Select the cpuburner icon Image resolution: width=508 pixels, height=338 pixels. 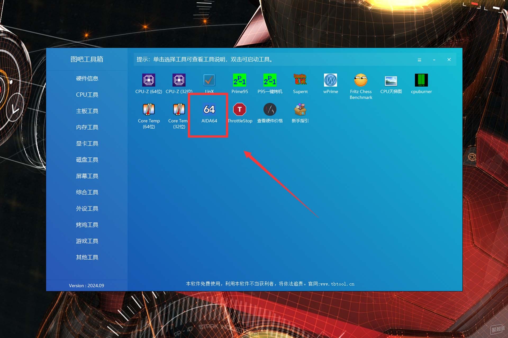click(x=421, y=80)
